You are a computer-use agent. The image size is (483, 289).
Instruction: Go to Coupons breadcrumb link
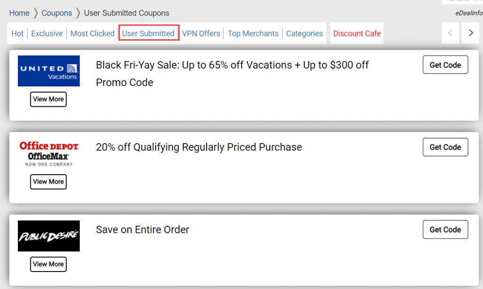tap(57, 13)
